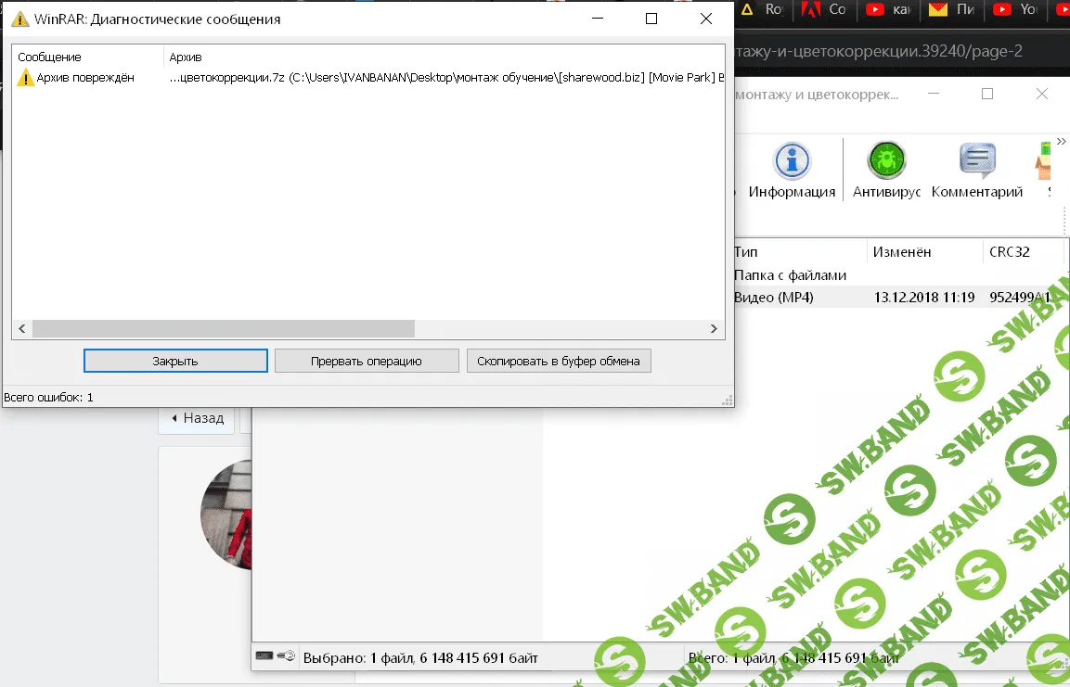Click the Прервать операцию button
Screen dimensions: 1070x687
pos(367,361)
